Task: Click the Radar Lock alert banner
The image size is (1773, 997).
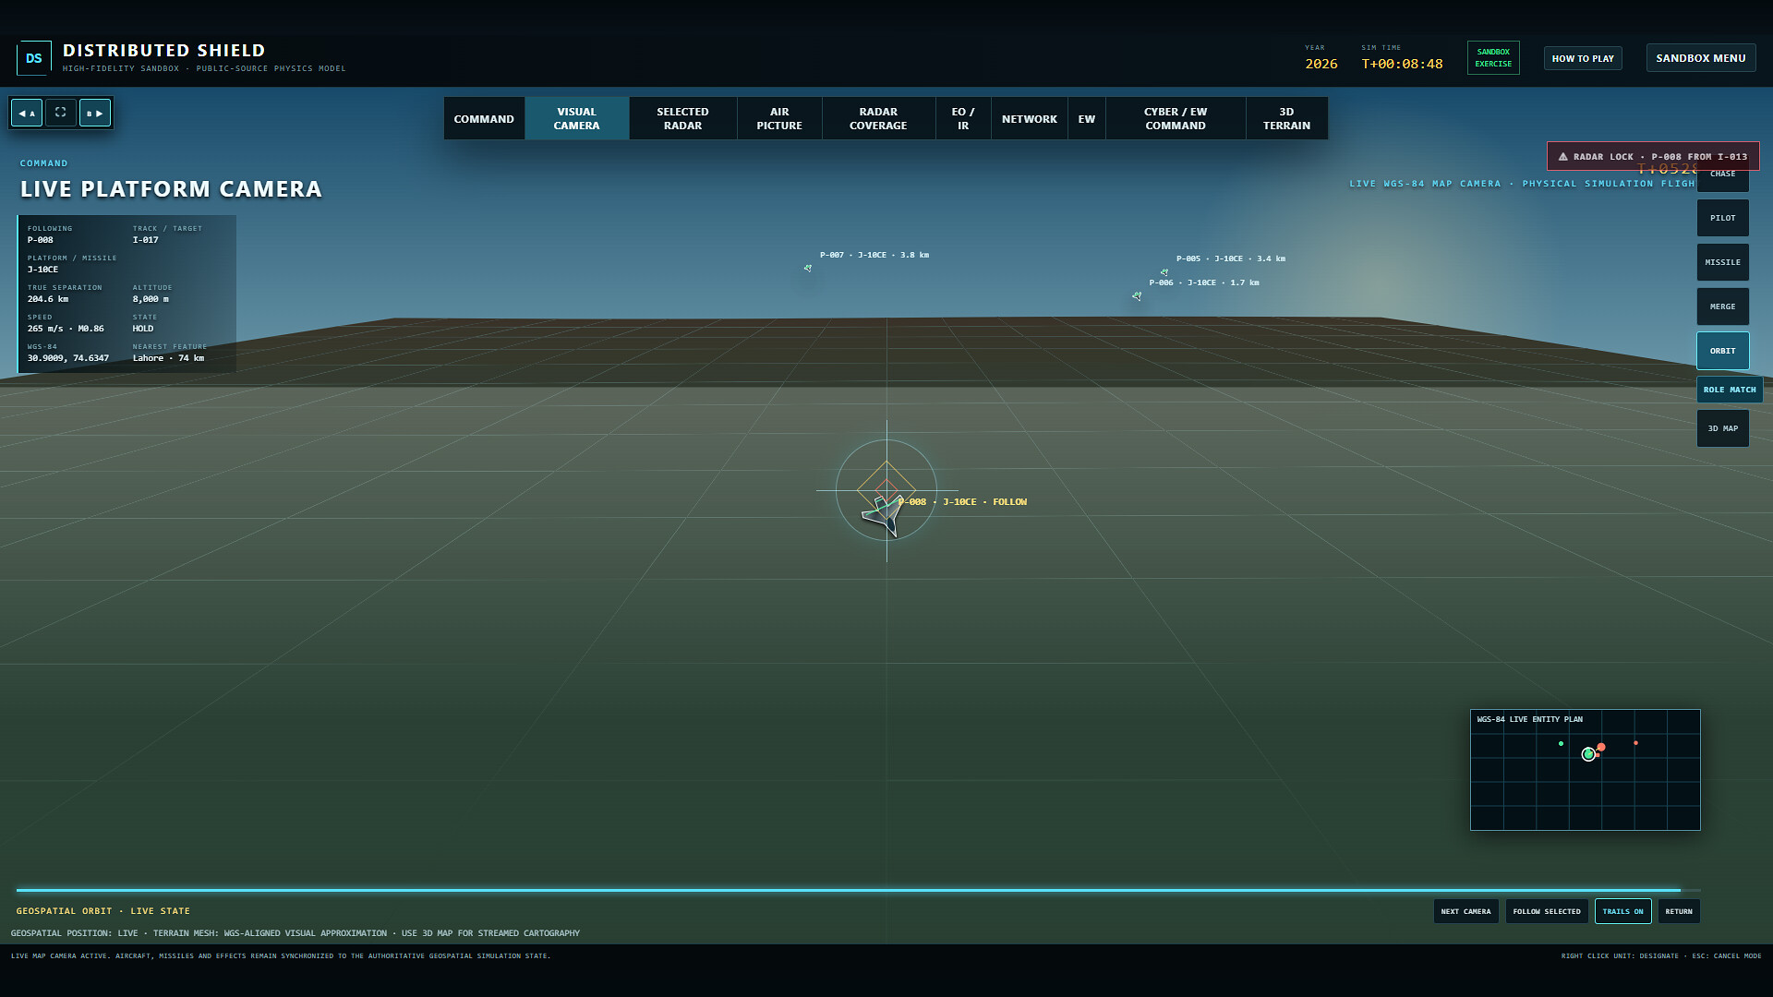Action: point(1653,156)
